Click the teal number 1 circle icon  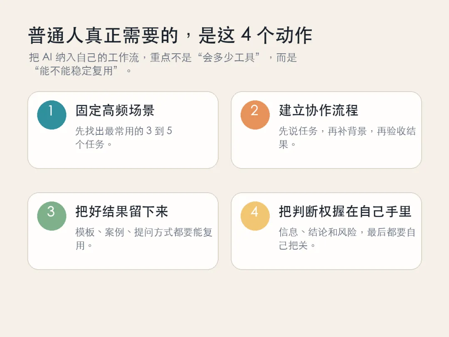tap(52, 115)
